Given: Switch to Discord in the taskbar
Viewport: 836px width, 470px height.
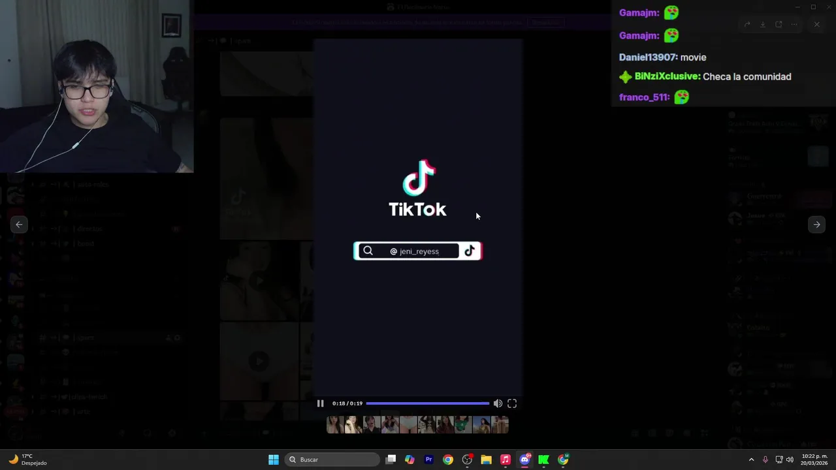Looking at the screenshot, I should (x=524, y=460).
